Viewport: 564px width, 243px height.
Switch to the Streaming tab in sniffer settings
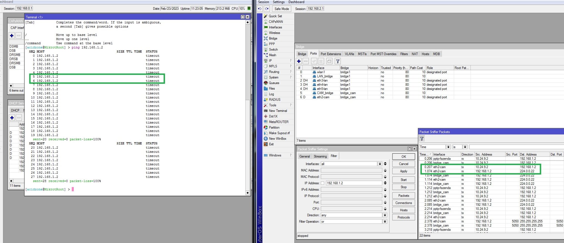320,156
